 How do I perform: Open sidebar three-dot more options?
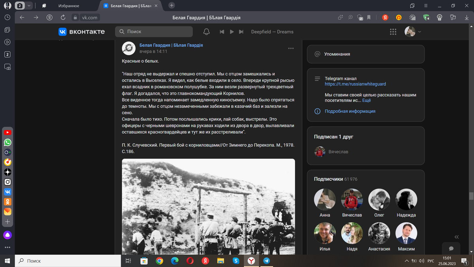click(8, 248)
